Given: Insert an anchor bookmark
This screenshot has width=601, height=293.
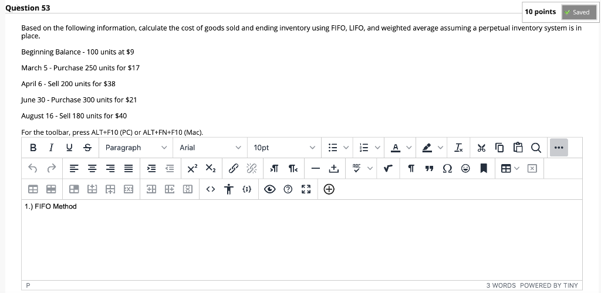Looking at the screenshot, I should (x=484, y=168).
